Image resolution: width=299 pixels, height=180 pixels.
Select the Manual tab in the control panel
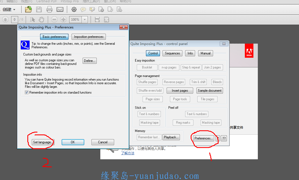[206, 53]
